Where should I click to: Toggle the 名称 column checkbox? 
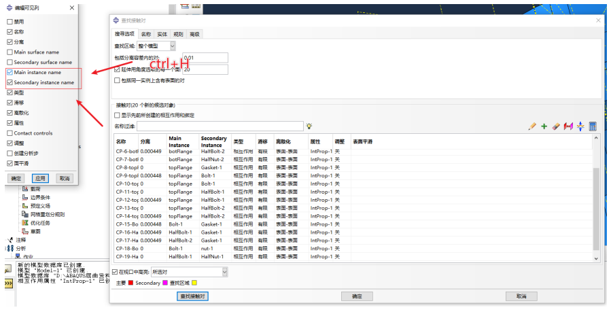[10, 32]
